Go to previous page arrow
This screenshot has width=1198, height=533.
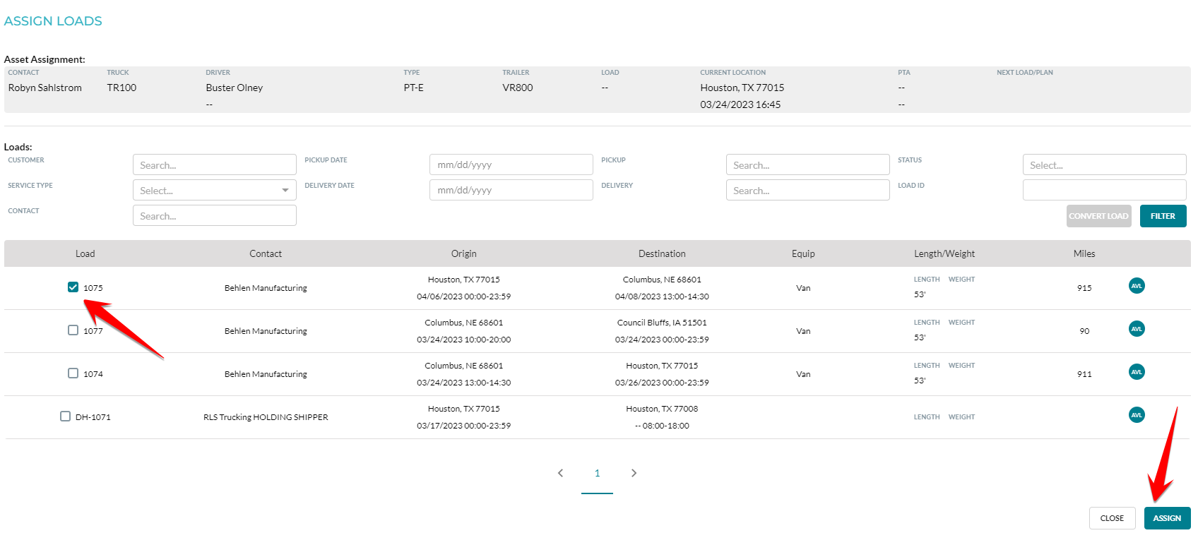[x=560, y=473]
